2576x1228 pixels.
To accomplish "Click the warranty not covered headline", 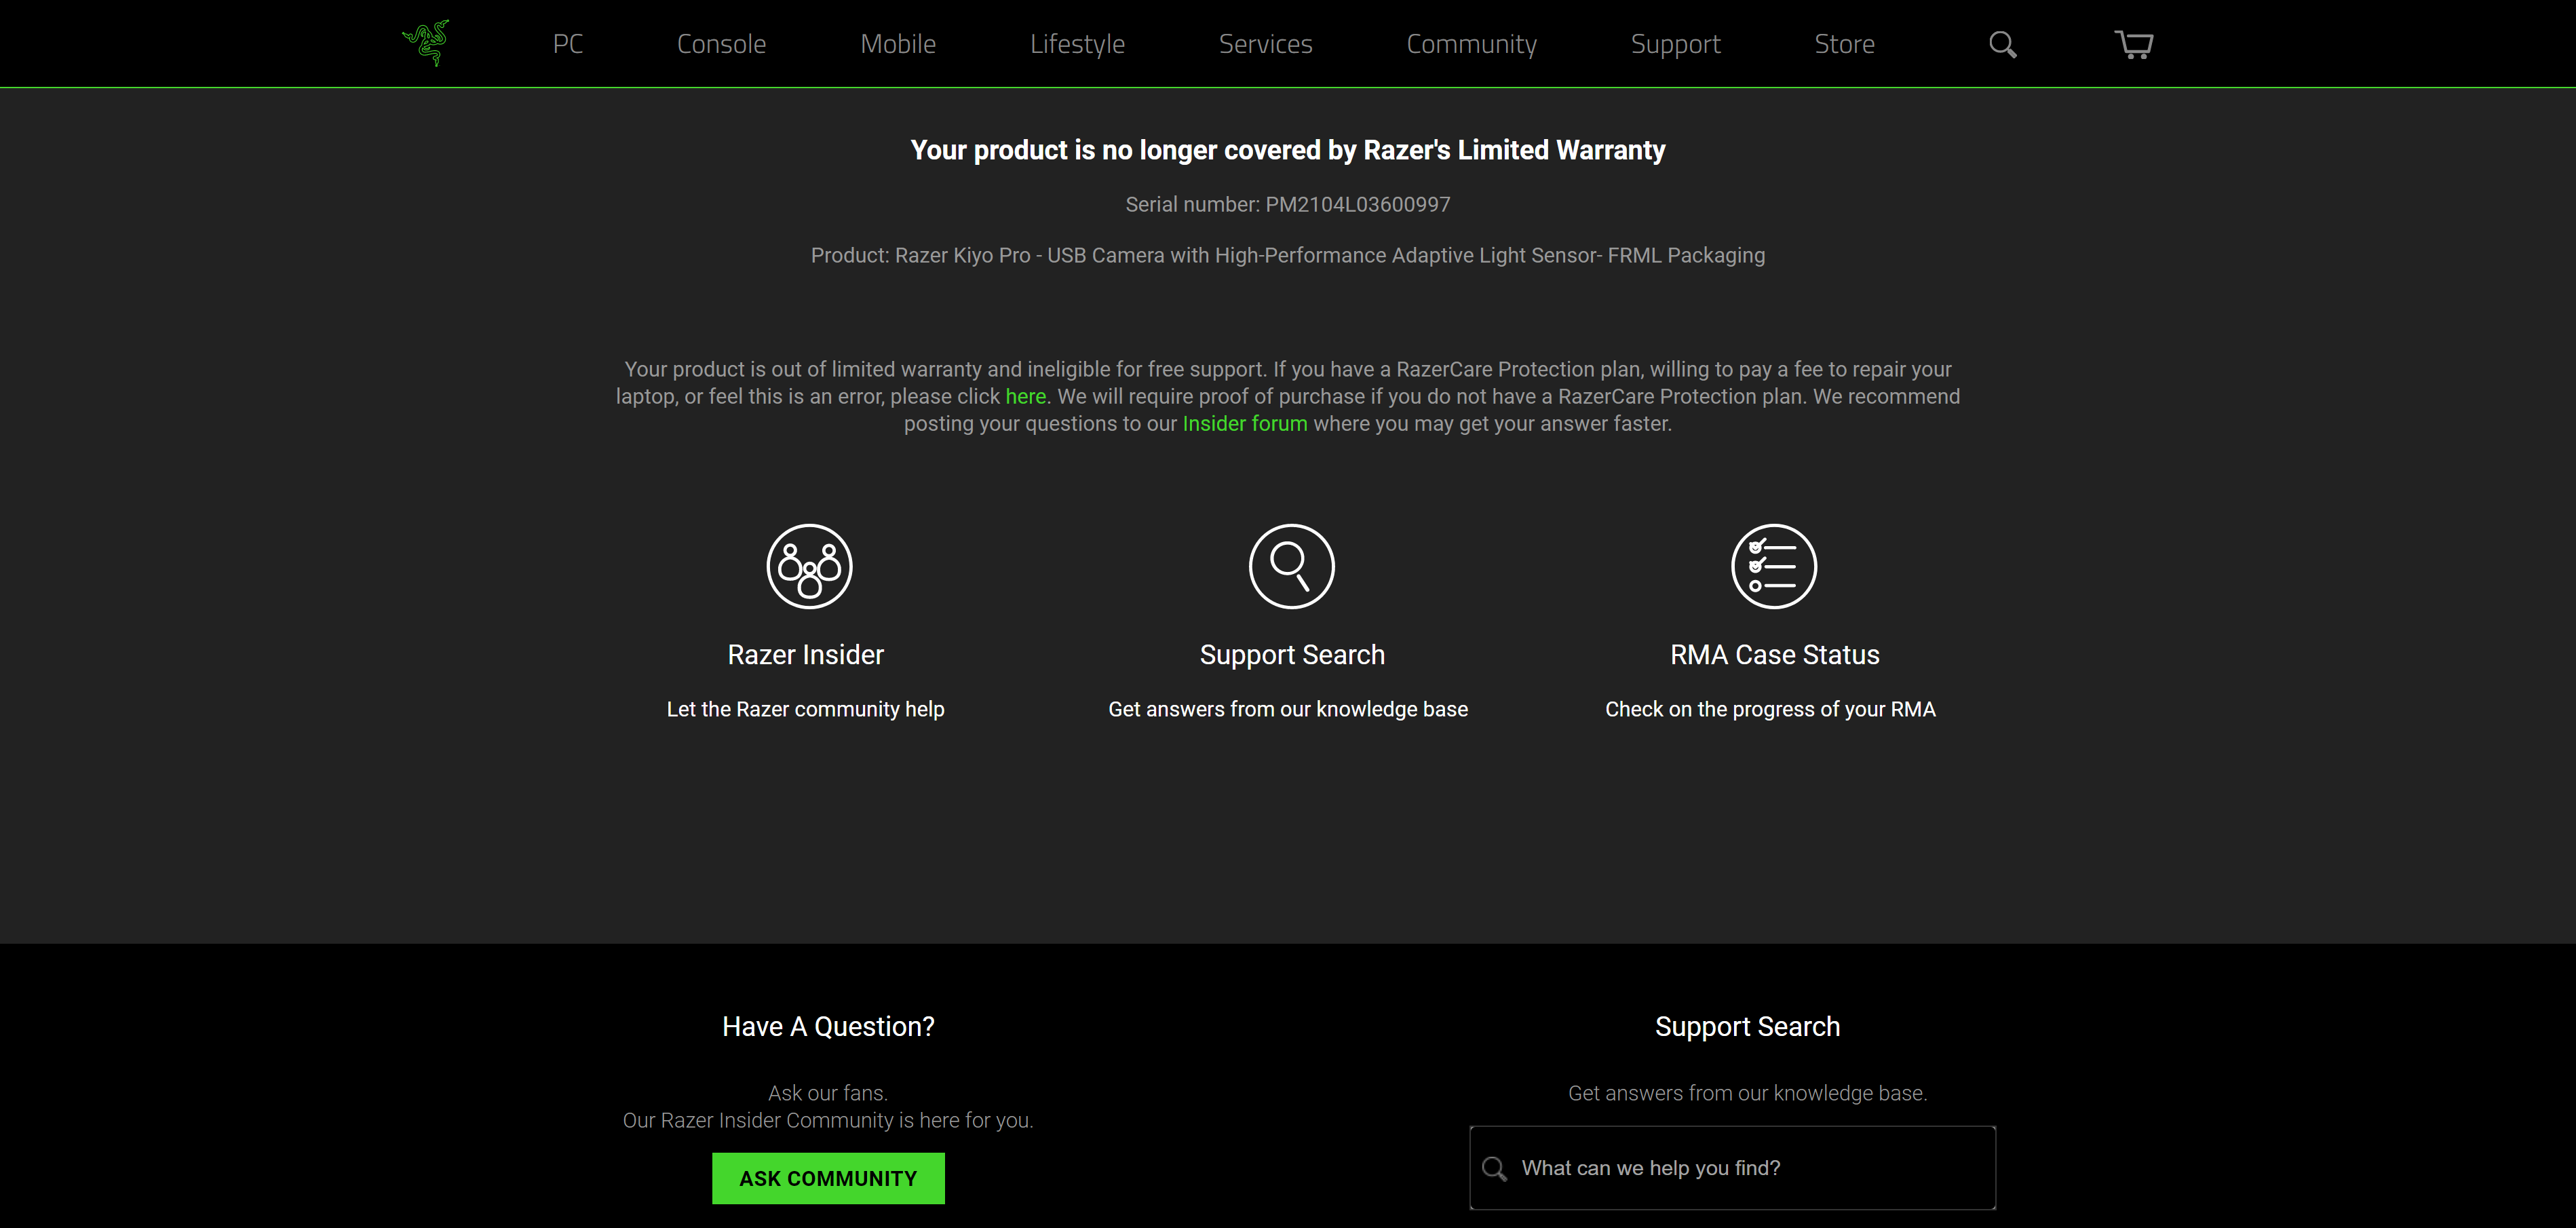I will pyautogui.click(x=1288, y=150).
